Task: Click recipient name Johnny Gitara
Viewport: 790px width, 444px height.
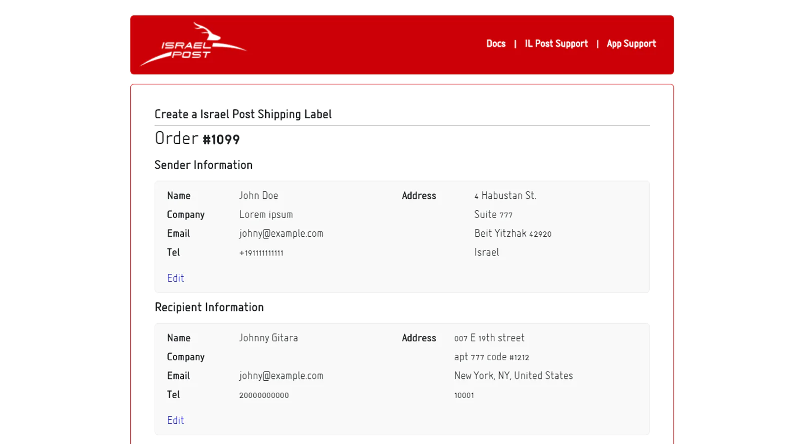Action: 268,338
